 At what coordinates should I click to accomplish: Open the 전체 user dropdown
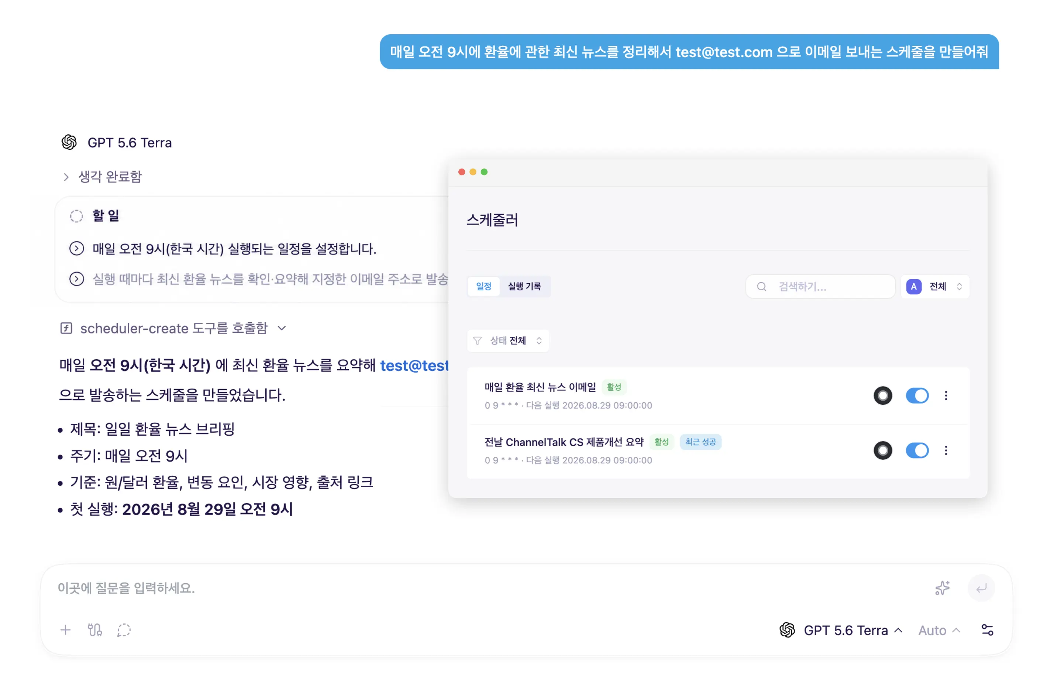(x=935, y=286)
